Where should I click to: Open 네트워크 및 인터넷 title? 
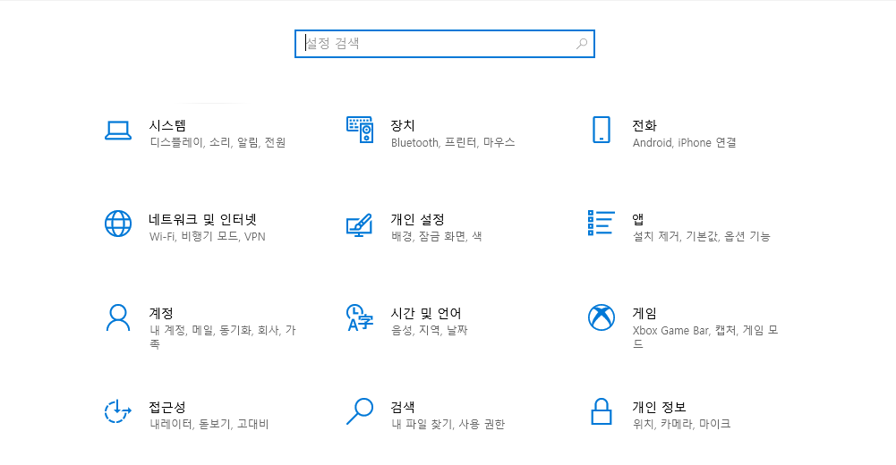pos(203,220)
